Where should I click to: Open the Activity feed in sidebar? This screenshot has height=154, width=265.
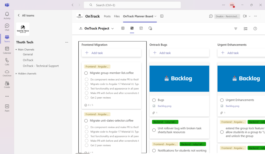tap(7, 15)
